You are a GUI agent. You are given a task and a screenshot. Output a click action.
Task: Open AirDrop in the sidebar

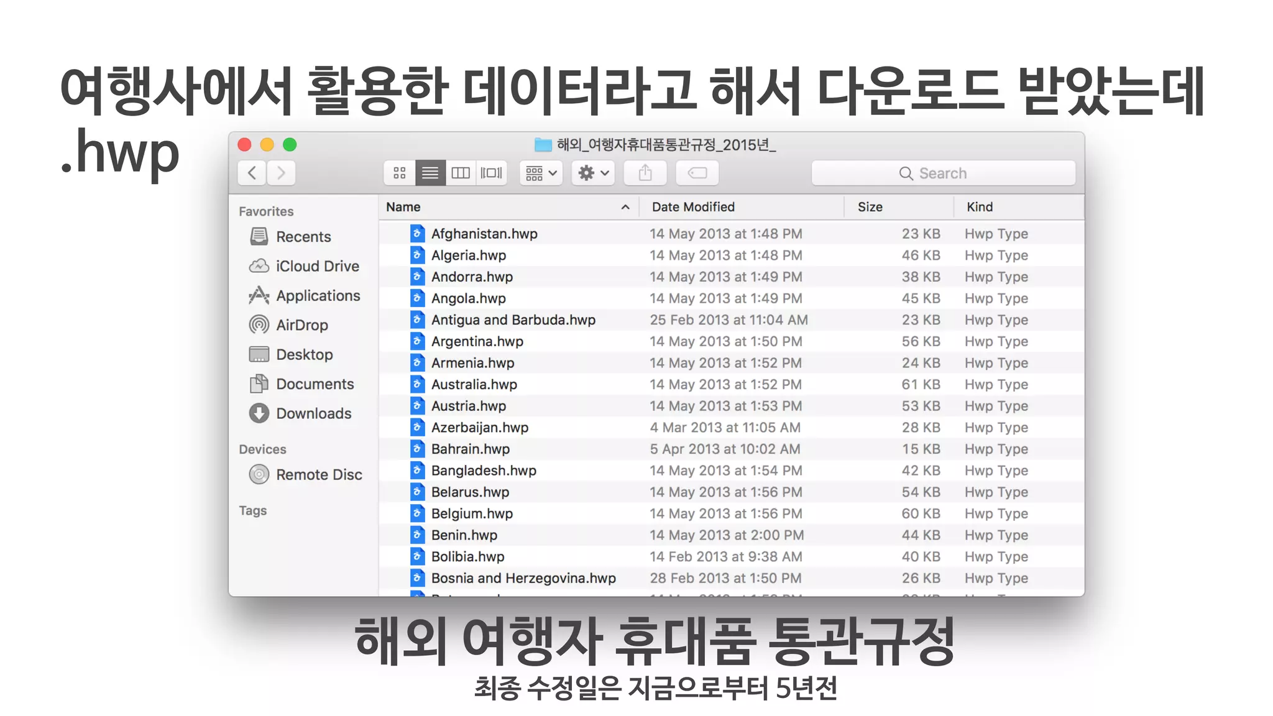click(x=288, y=325)
